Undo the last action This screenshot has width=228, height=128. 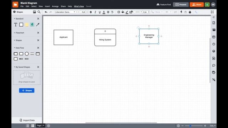(x=46, y=12)
